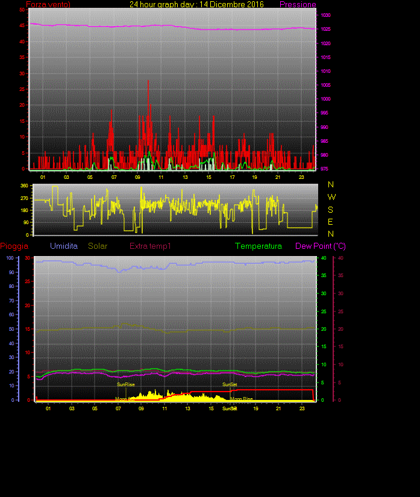Click the green "Temperatura" legend label

coord(259,246)
